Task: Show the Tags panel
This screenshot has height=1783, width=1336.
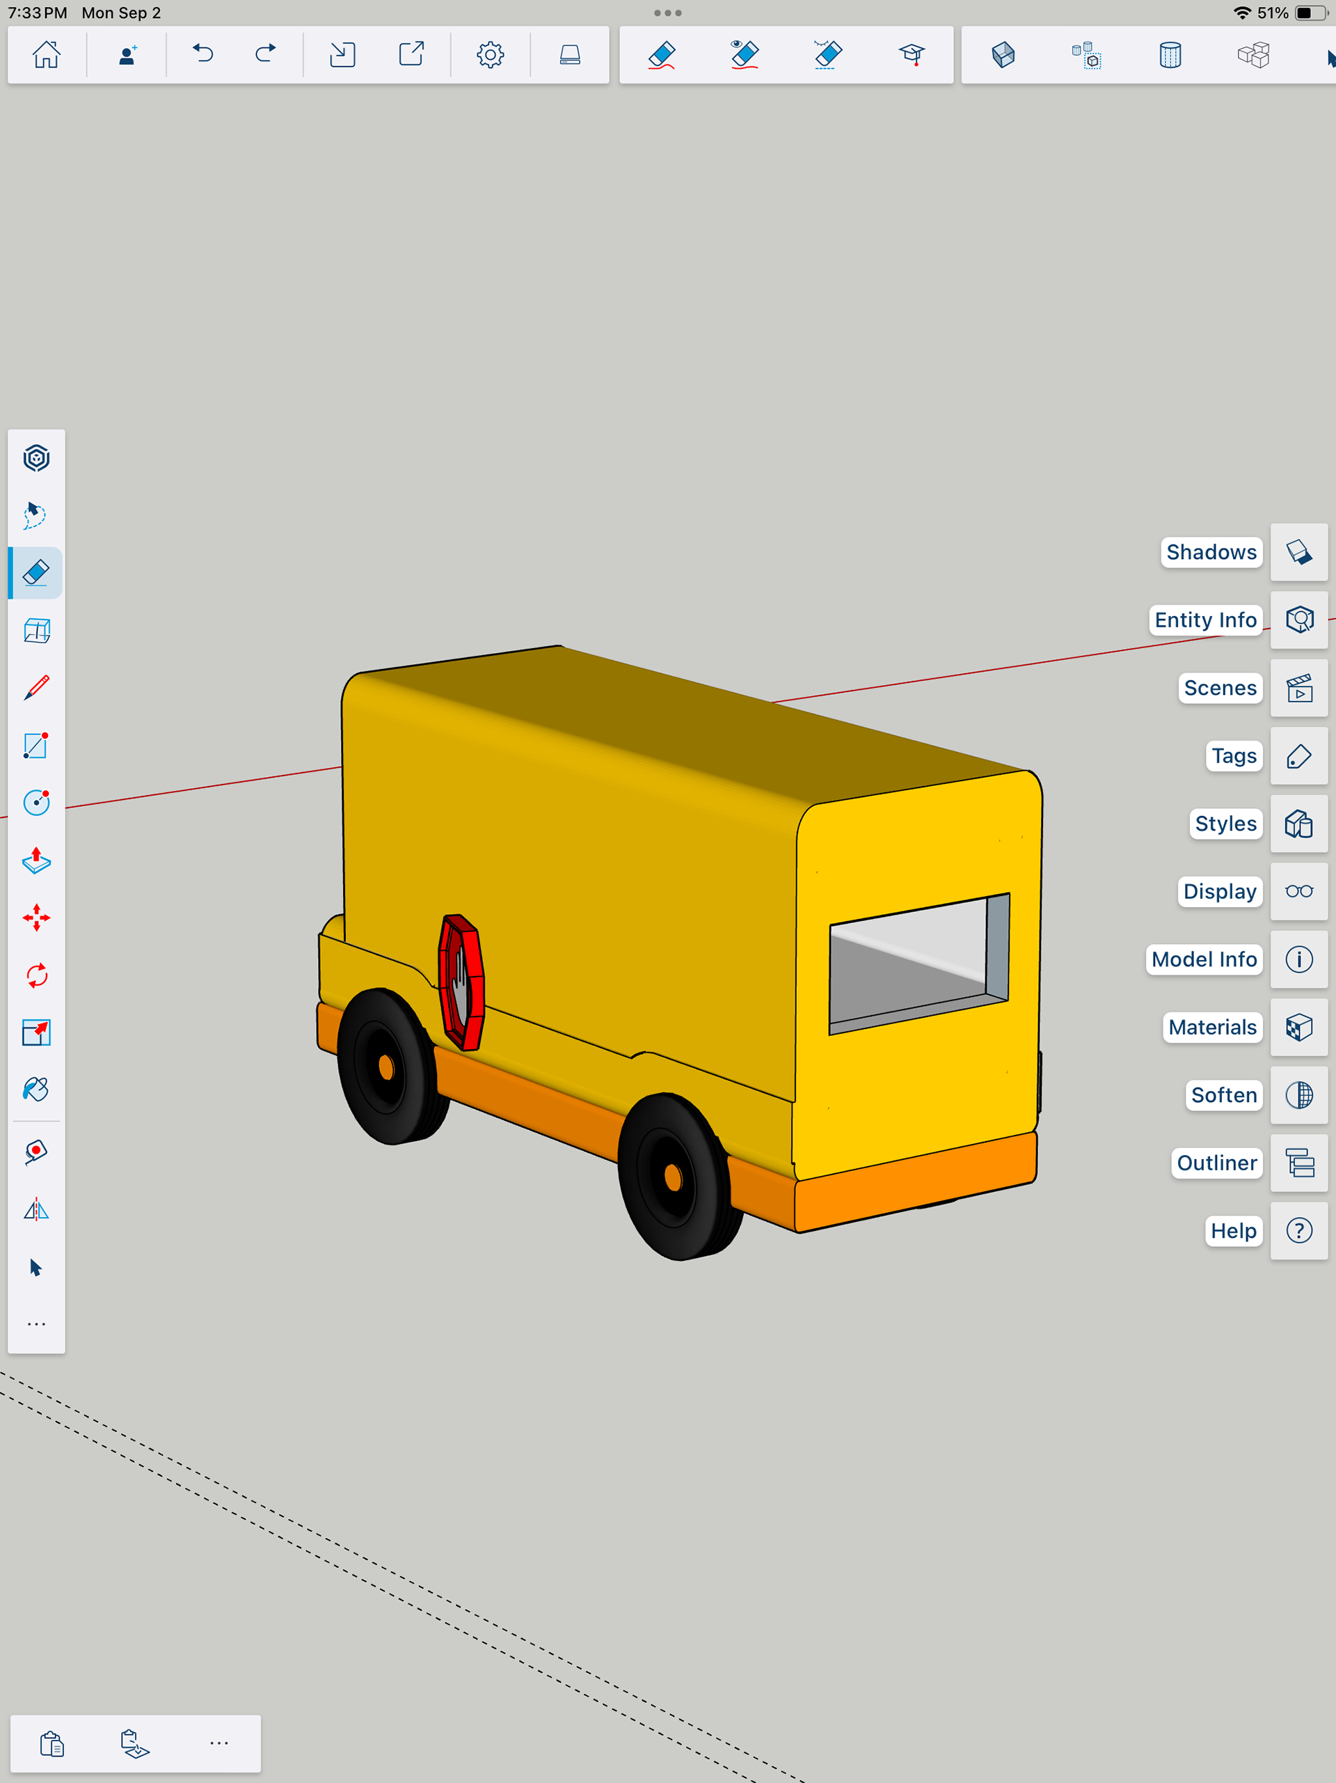Action: (x=1298, y=756)
